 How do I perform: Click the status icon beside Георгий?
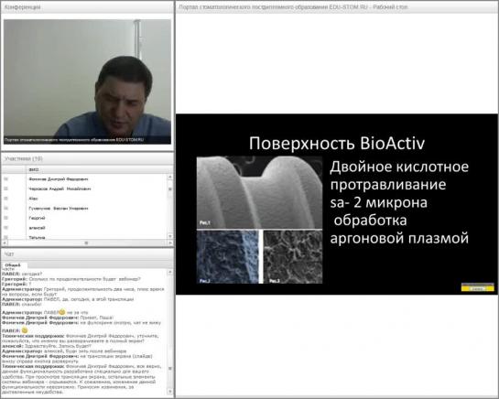click(5, 218)
